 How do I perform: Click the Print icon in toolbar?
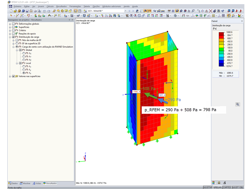[35, 11]
